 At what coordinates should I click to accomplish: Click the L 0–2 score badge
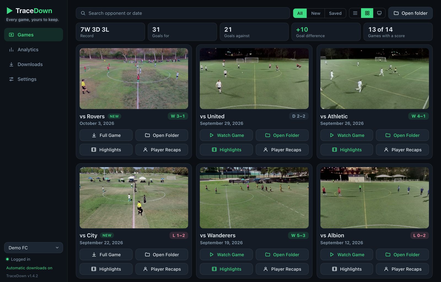(420, 236)
